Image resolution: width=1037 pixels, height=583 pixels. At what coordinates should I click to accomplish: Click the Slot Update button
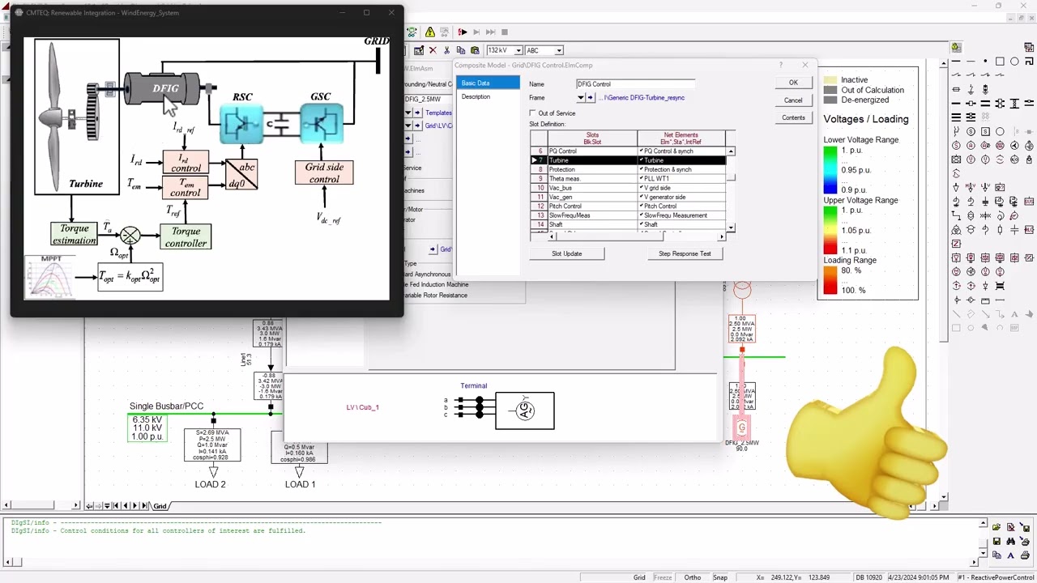(x=567, y=253)
